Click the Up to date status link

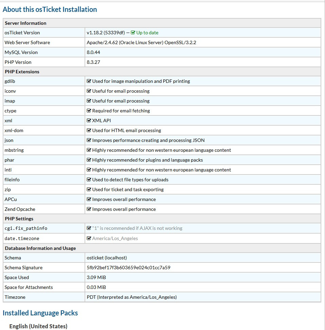[147, 33]
